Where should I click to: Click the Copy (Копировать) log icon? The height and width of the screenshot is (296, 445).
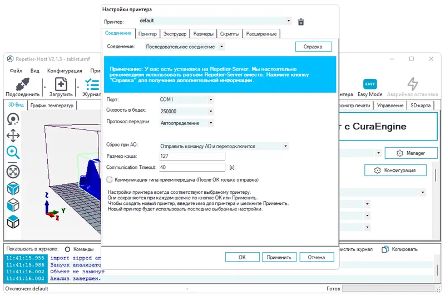tap(385, 249)
